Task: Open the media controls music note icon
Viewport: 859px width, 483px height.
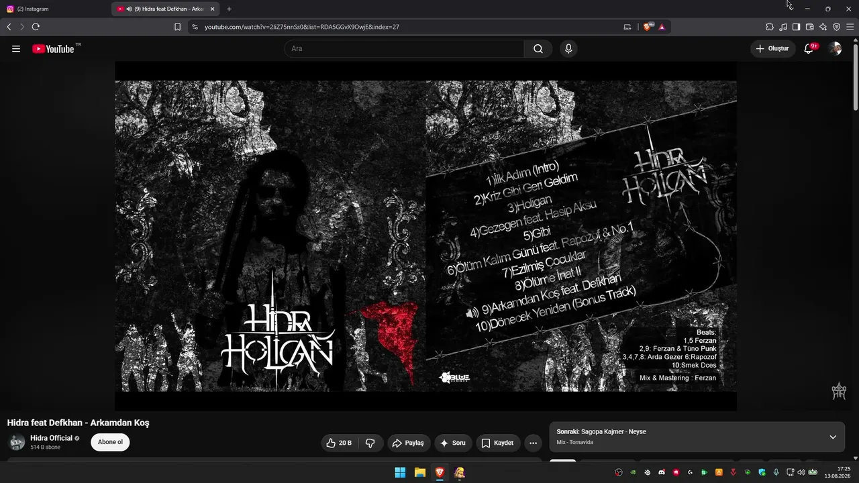Action: tap(783, 27)
